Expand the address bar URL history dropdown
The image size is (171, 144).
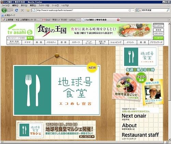[x=133, y=10]
